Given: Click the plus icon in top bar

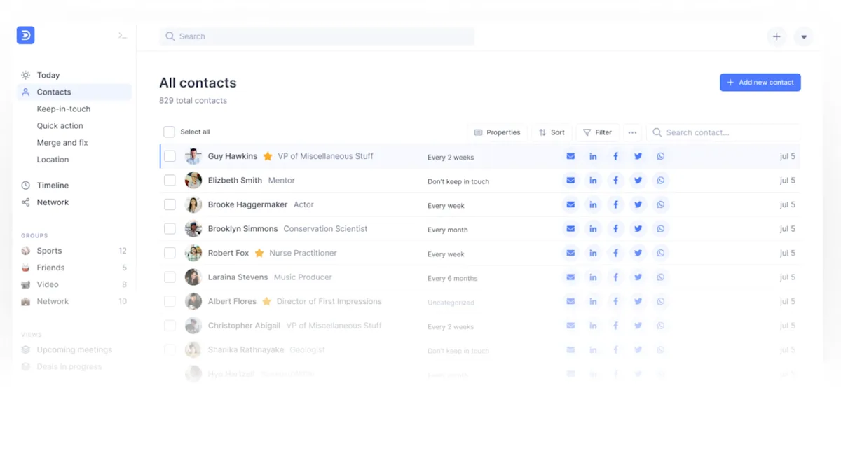Looking at the screenshot, I should coord(777,36).
